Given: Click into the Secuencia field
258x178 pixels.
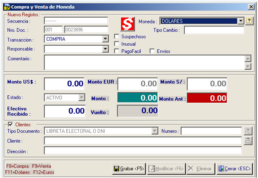Looking at the screenshot, I should (76, 21).
